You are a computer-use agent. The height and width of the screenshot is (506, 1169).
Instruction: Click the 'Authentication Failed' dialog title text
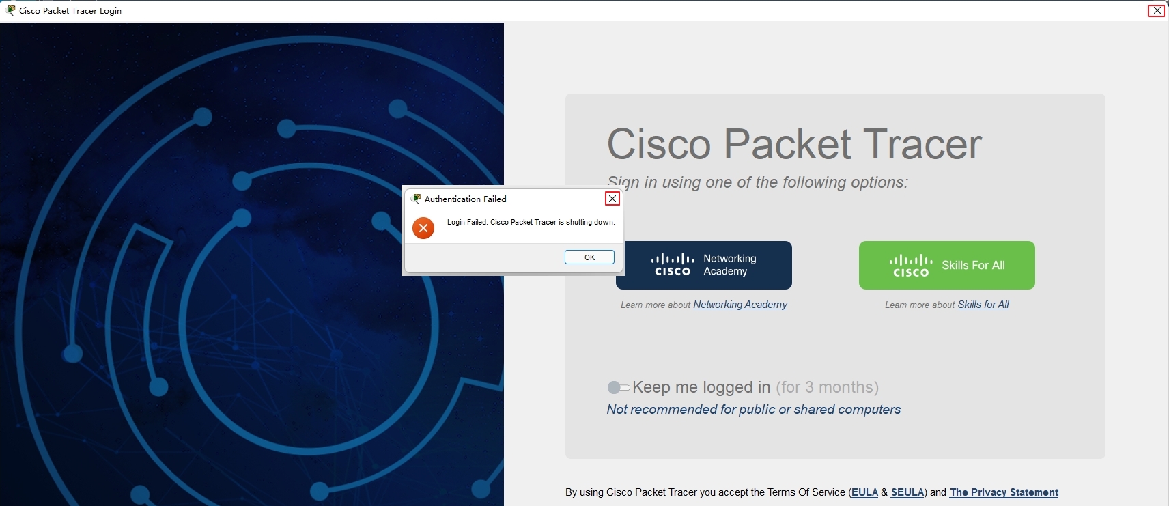coord(466,199)
